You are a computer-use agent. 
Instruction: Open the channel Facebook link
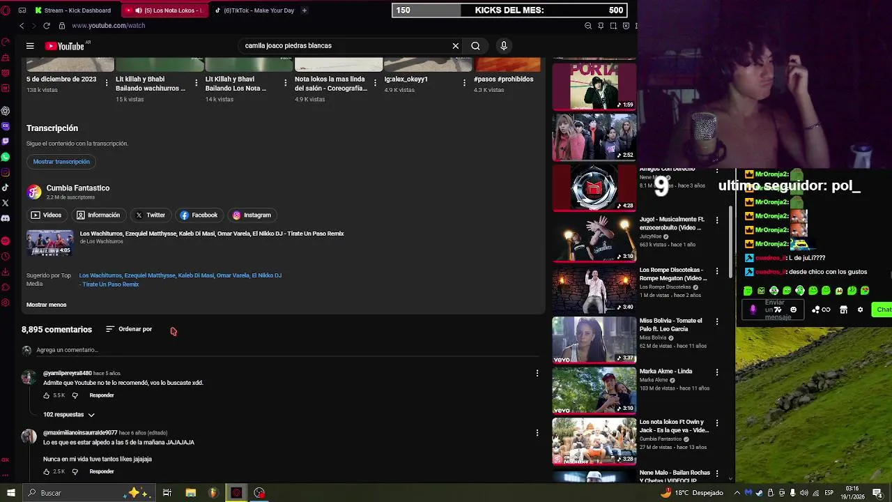[199, 215]
